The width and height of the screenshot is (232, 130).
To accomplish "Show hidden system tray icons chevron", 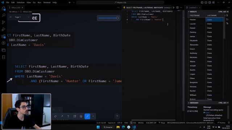I will tap(200, 127).
